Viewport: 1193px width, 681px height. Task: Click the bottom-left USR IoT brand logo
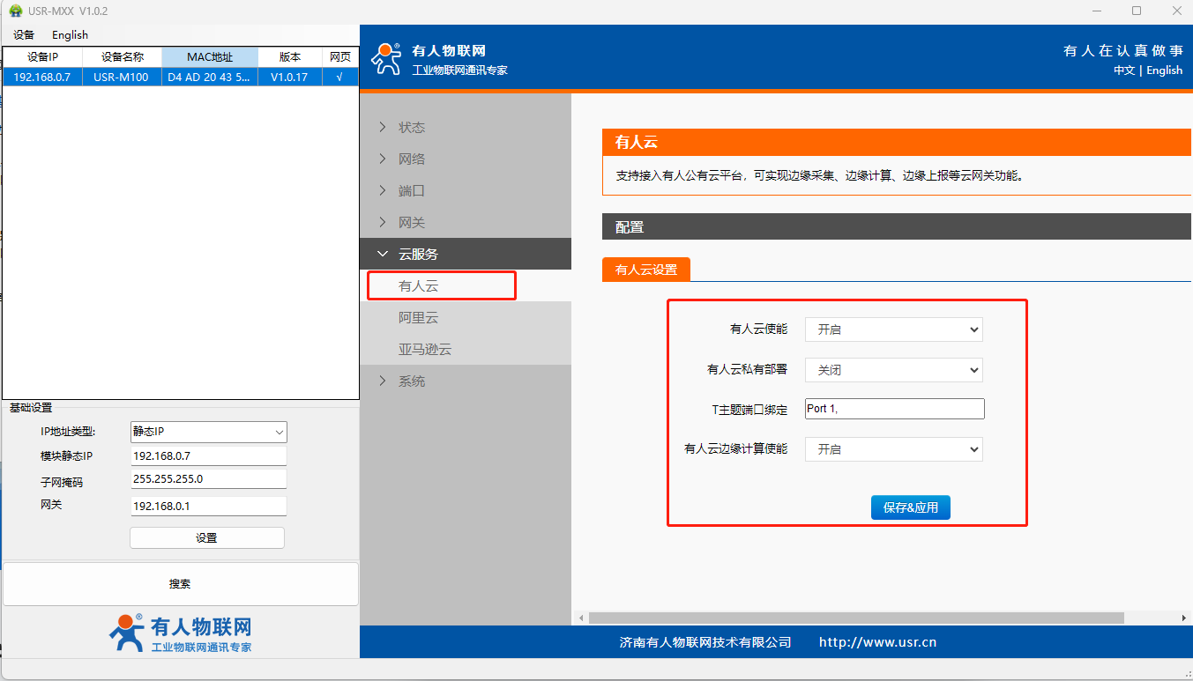(x=180, y=633)
